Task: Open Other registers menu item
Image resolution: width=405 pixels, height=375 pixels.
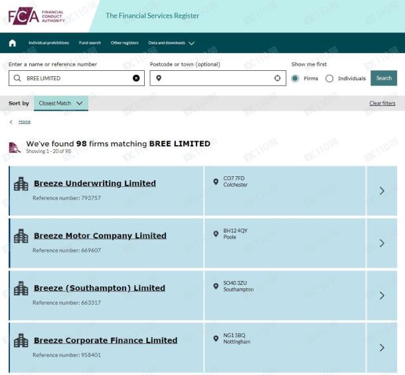Action: [x=125, y=43]
